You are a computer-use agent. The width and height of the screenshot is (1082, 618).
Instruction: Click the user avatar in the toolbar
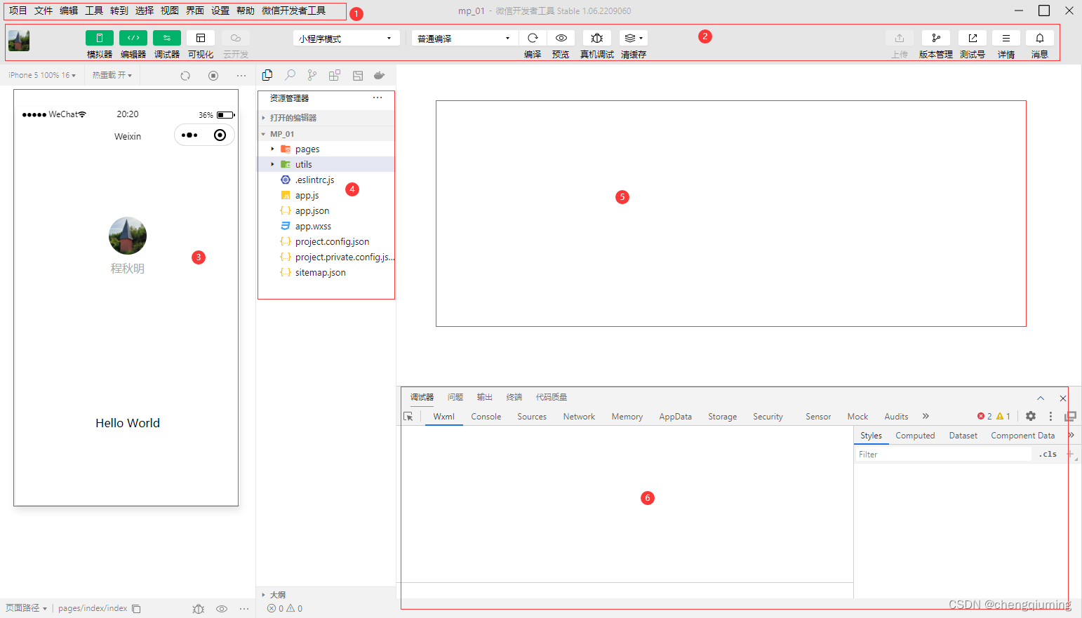pyautogui.click(x=19, y=41)
